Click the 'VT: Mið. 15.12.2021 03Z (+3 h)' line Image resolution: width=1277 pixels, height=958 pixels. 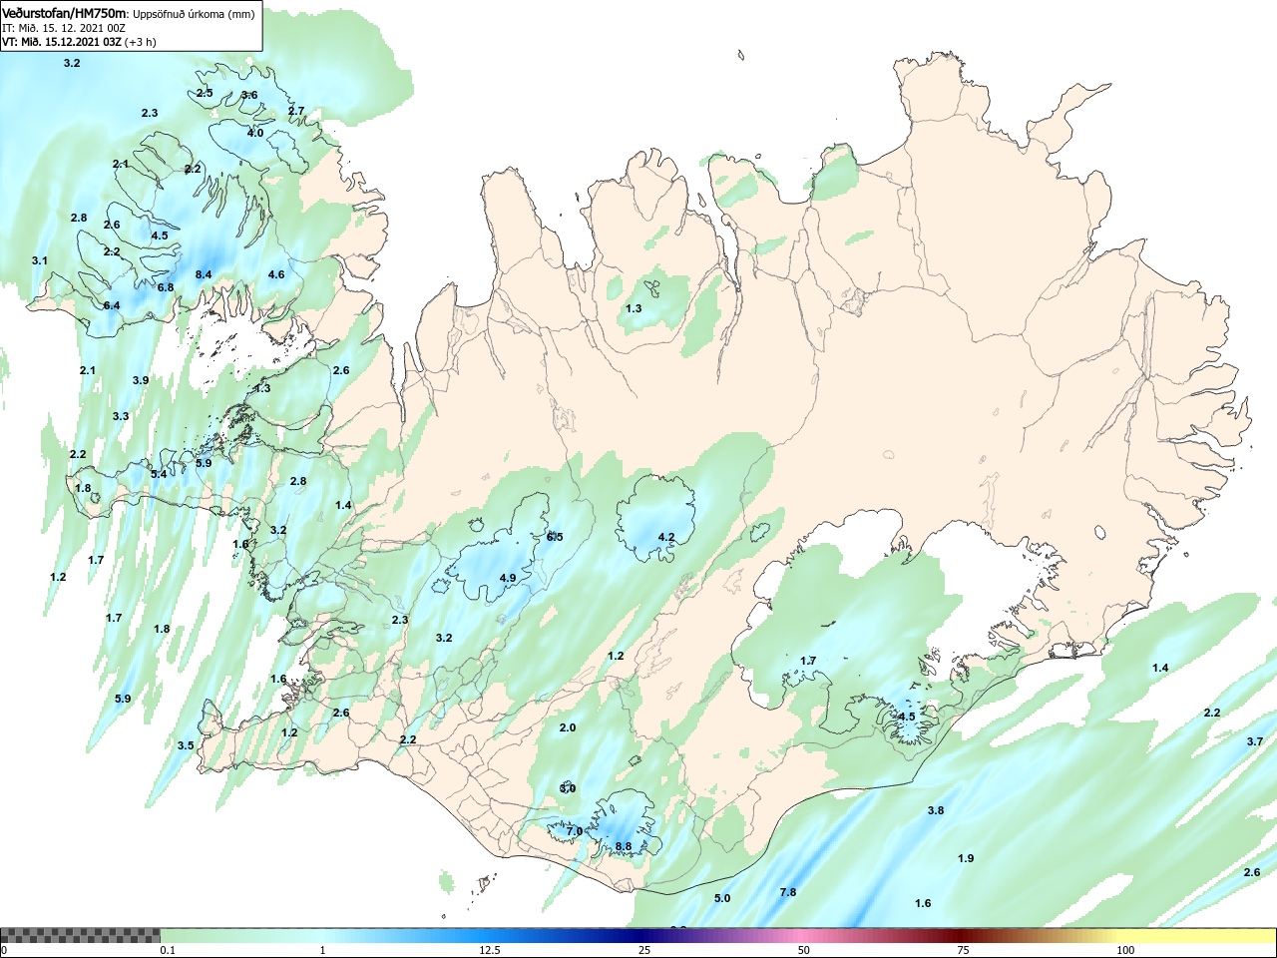pyautogui.click(x=79, y=42)
